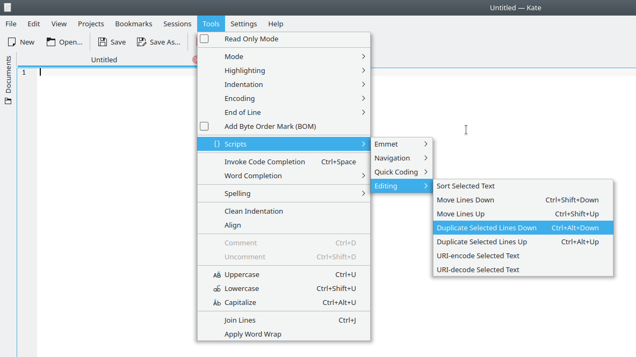The image size is (636, 357).
Task: Click the Lowercase icon in Tools menu
Action: 217,289
